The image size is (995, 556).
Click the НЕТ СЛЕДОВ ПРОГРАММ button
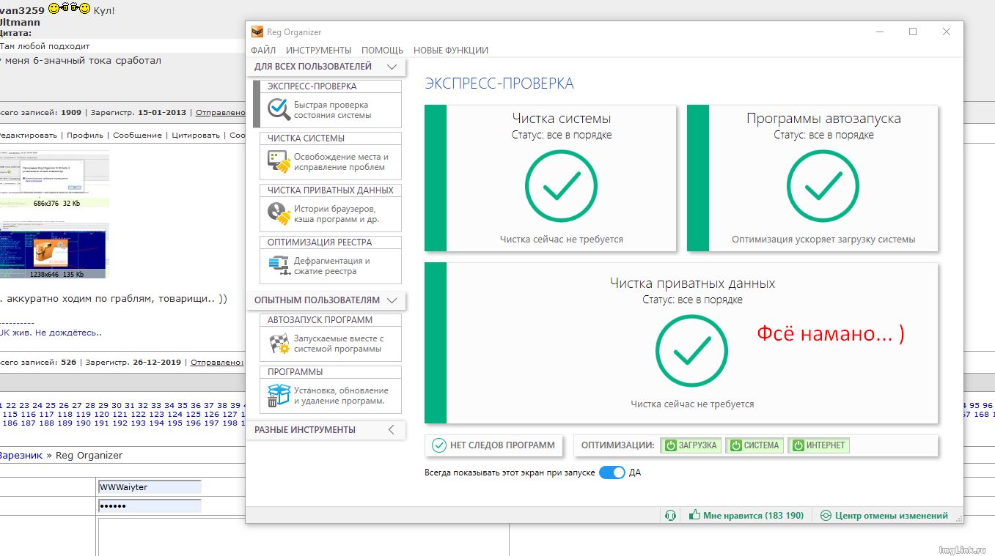(494, 445)
